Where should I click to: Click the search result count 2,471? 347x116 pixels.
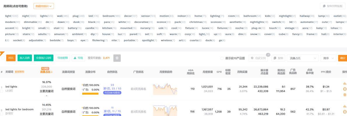click(x=106, y=58)
